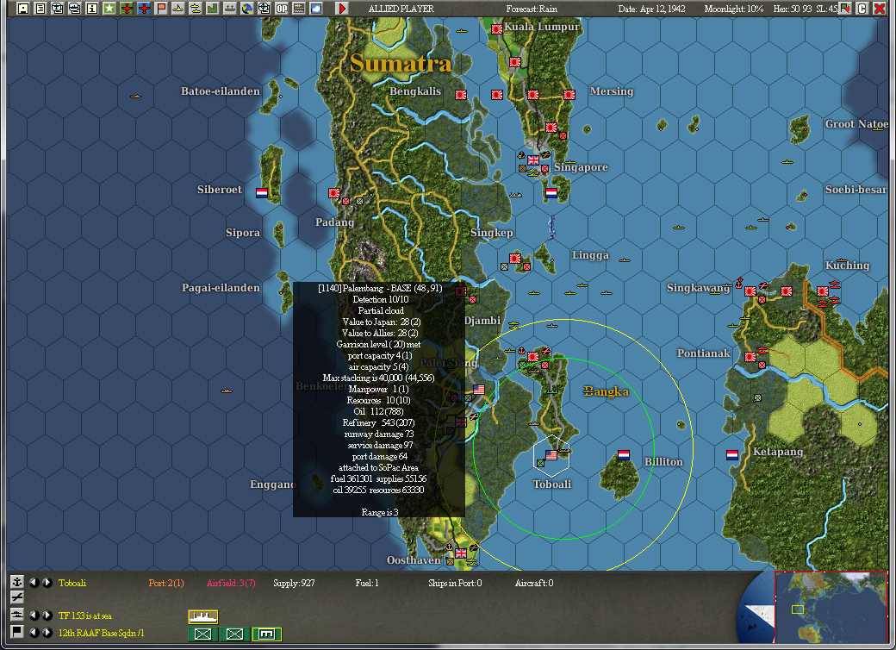Click the yellow biplane toolbar icon

tap(177, 8)
